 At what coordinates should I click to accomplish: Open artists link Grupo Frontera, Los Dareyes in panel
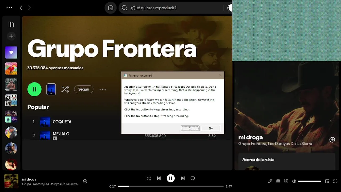click(x=275, y=144)
